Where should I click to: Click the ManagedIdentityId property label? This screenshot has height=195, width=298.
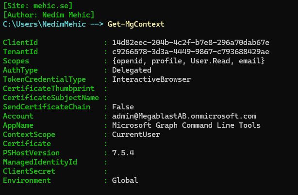point(40,162)
